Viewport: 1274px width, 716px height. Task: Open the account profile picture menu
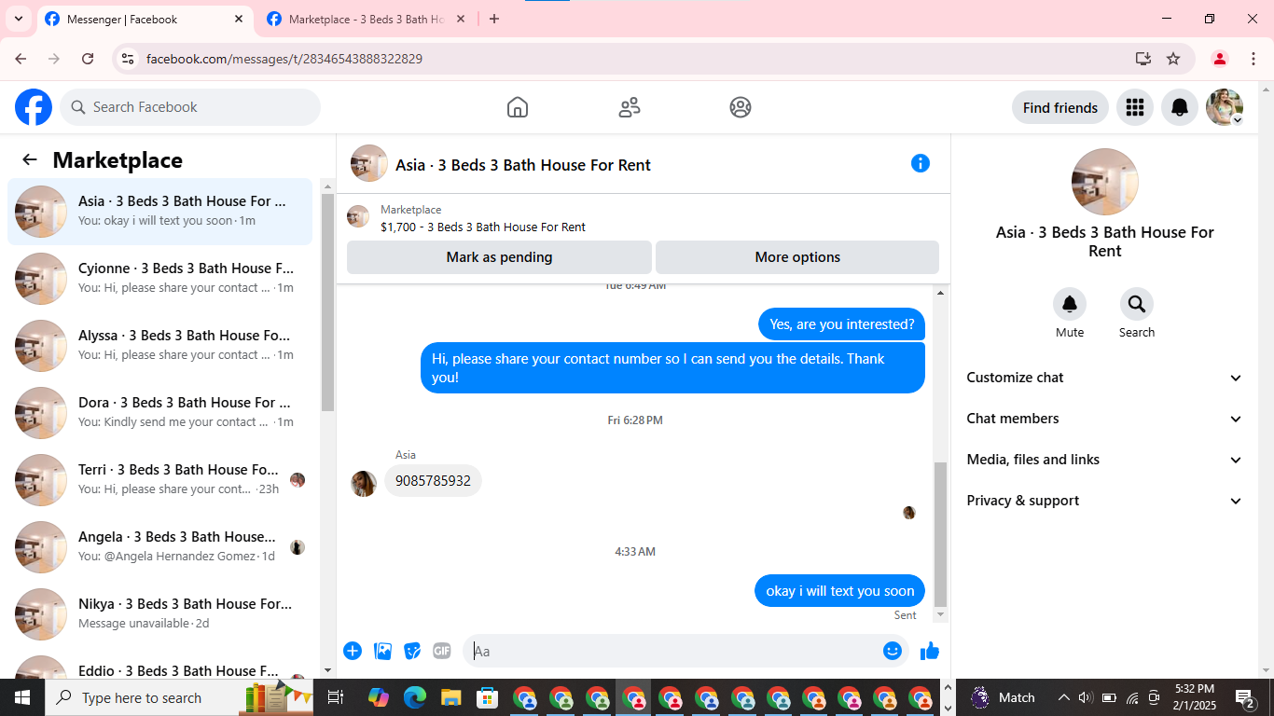tap(1225, 108)
